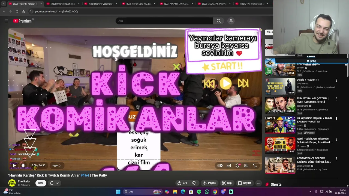Open the Elraenn video thumbnail 1:42:54

tap(280, 67)
